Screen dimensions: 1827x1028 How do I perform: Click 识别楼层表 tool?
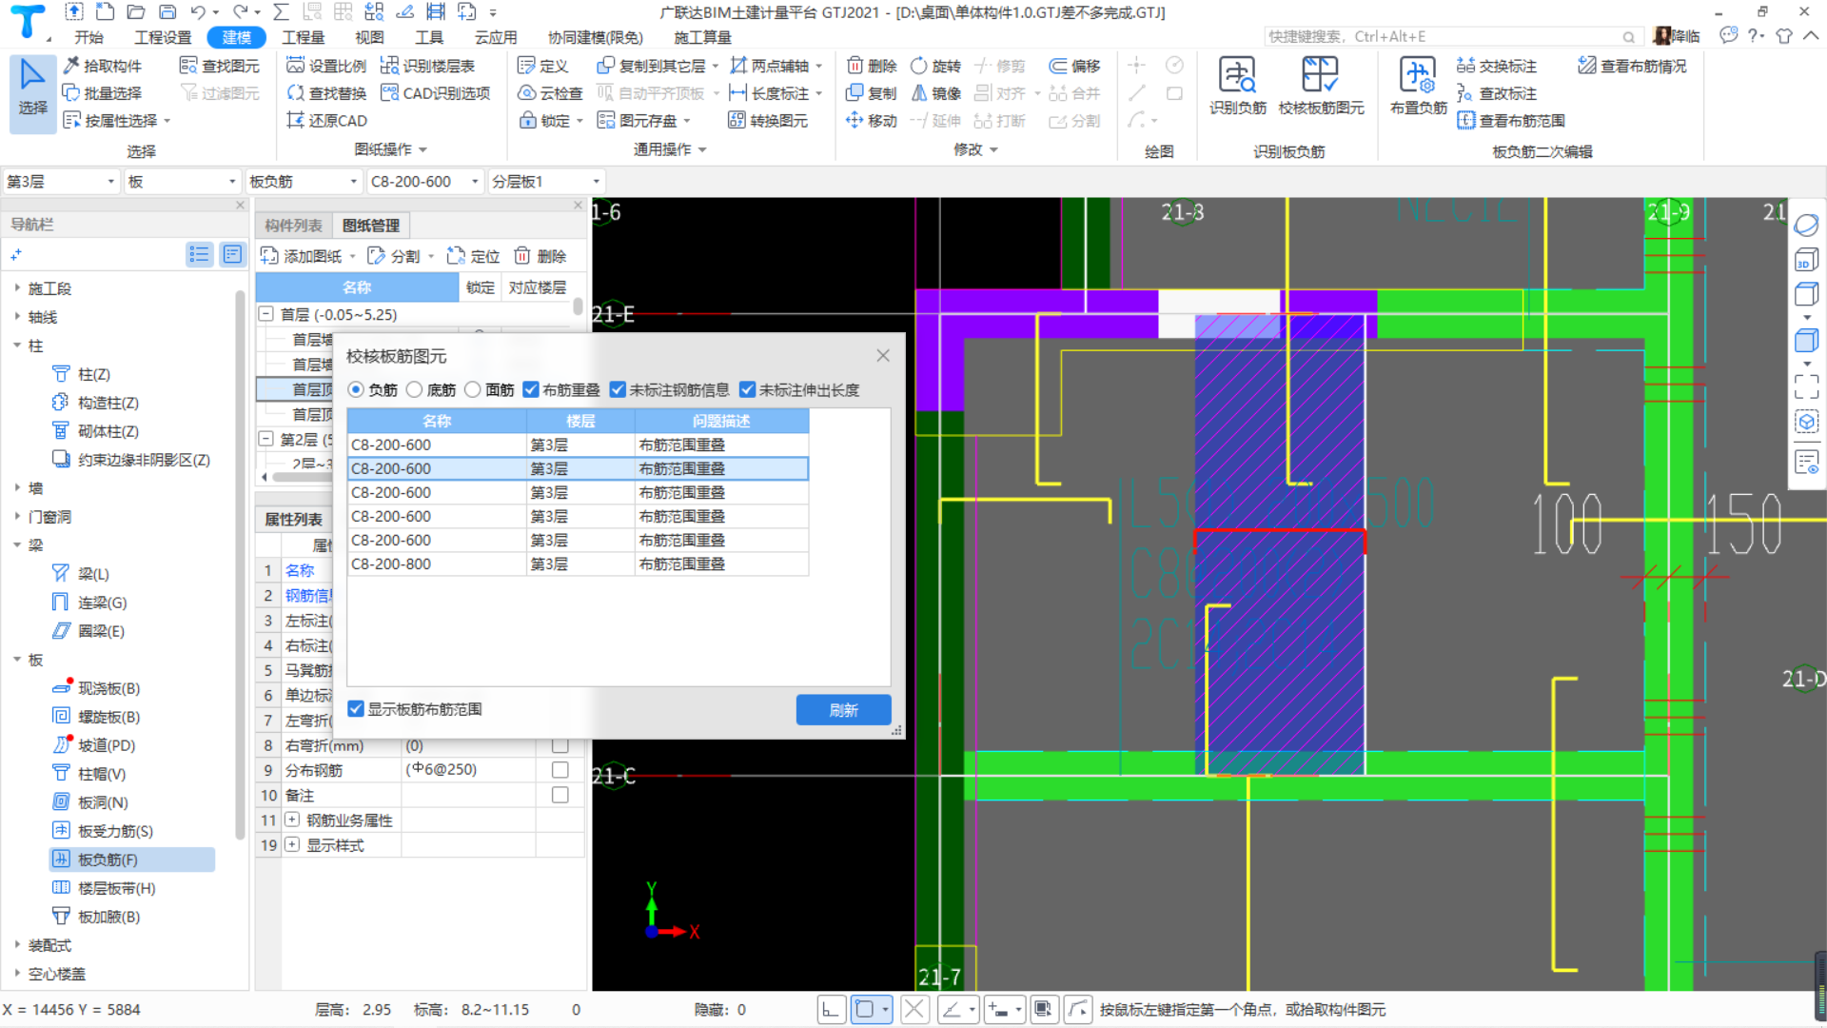click(x=427, y=66)
